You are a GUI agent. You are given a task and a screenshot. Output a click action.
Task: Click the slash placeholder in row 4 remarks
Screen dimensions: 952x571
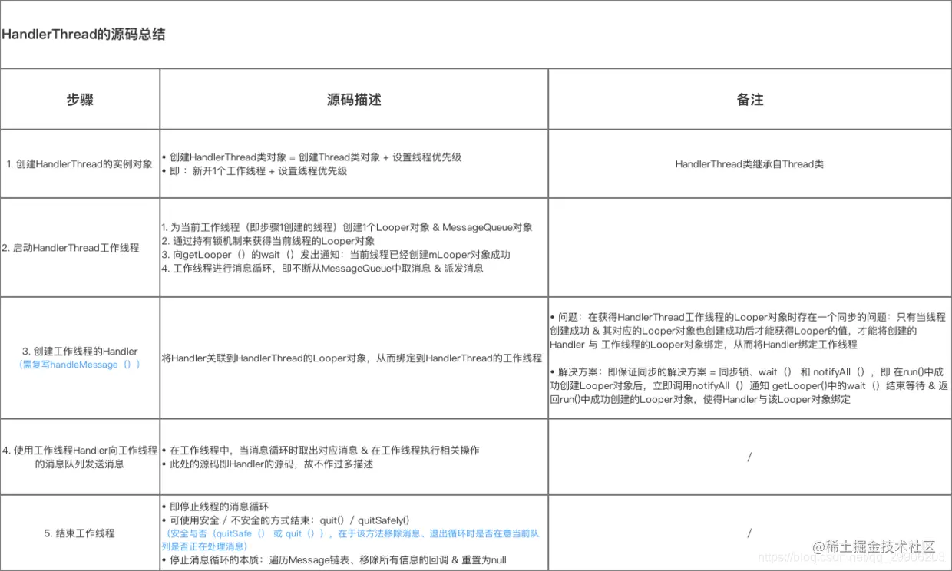[x=749, y=456]
